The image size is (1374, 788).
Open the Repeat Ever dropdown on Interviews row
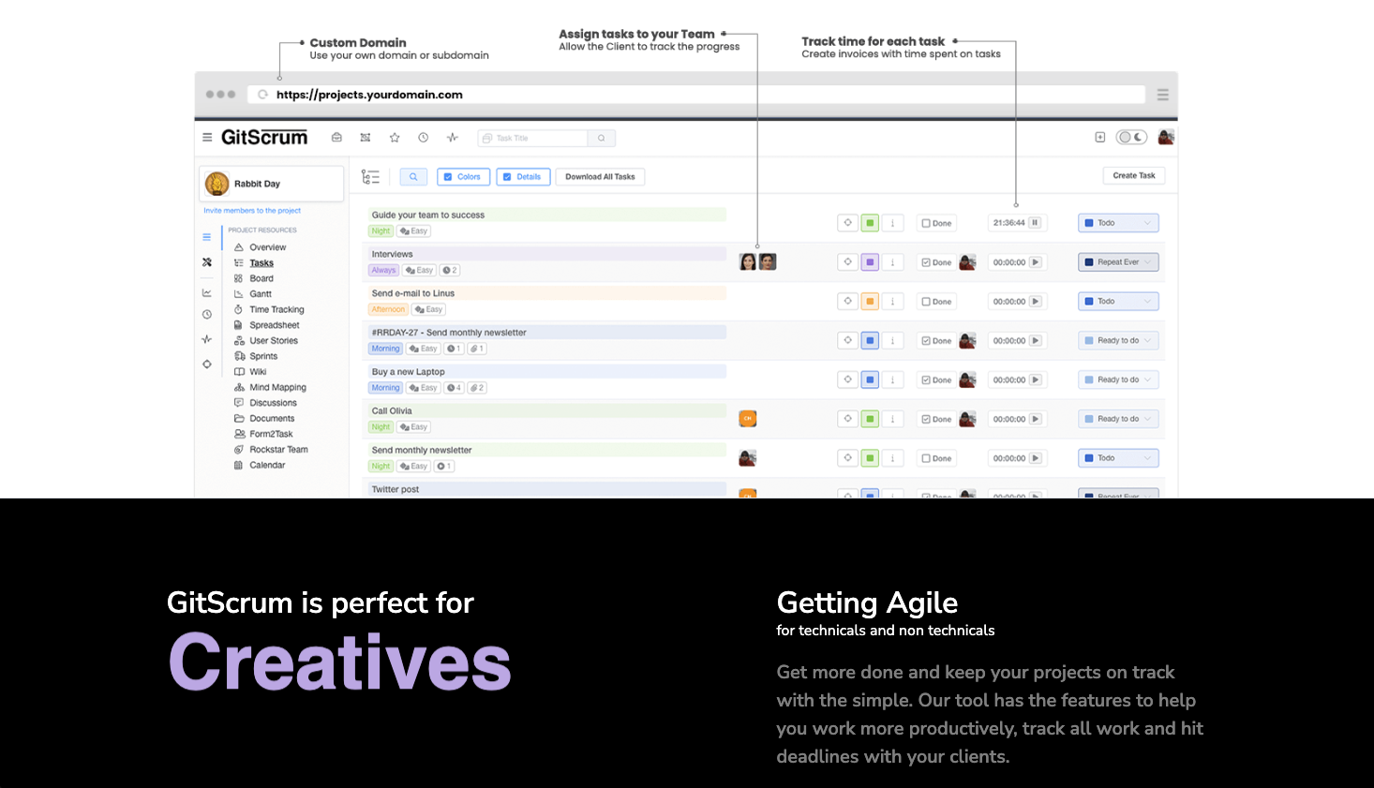[1118, 262]
